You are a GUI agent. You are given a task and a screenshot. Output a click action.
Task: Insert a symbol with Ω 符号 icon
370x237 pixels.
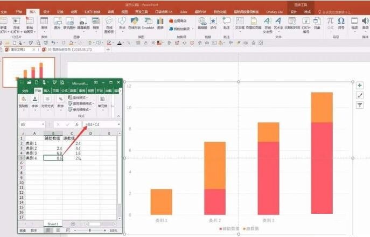[341, 23]
